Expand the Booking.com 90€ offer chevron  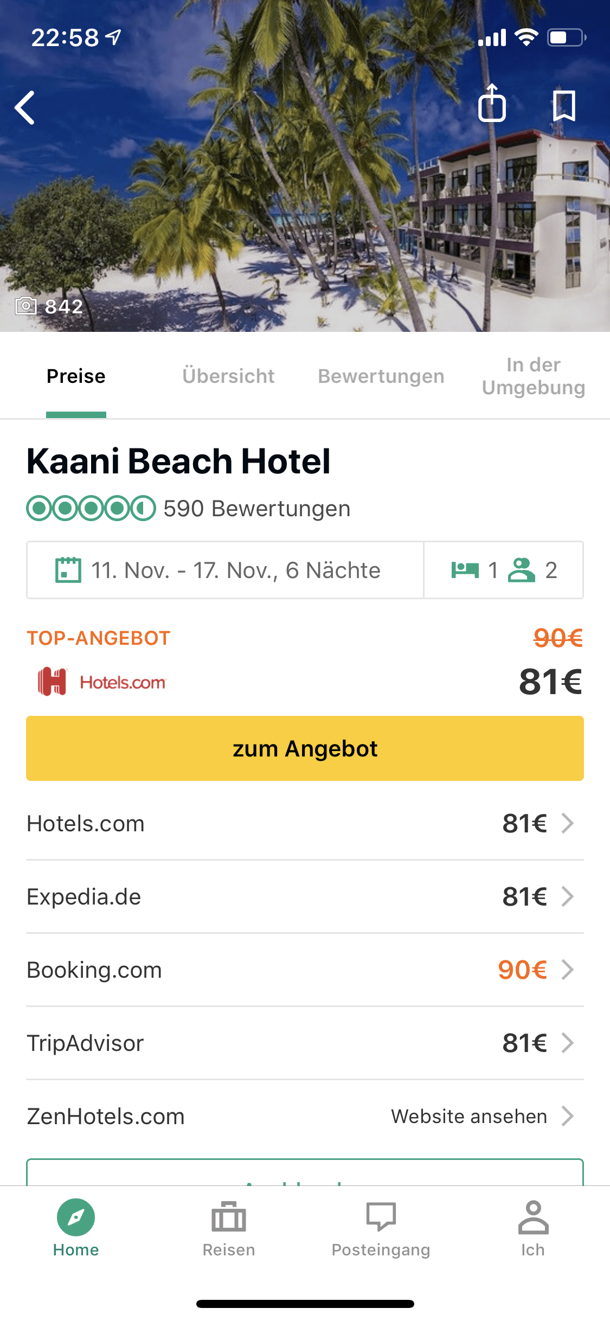[x=568, y=970]
